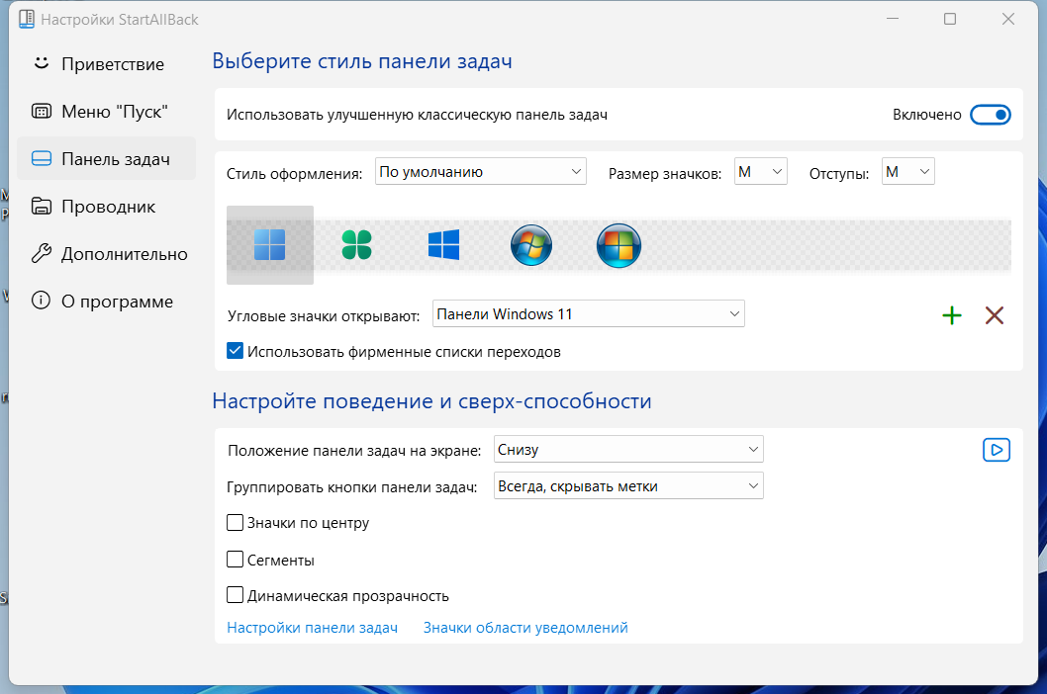1047x694 pixels.
Task: Open the 'Меню "Пуск"' section
Action: 106,112
